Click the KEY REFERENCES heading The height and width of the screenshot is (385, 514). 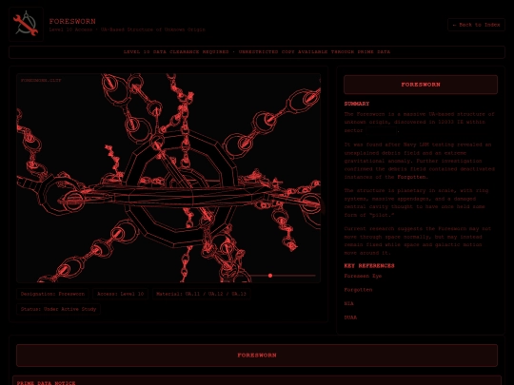point(369,266)
